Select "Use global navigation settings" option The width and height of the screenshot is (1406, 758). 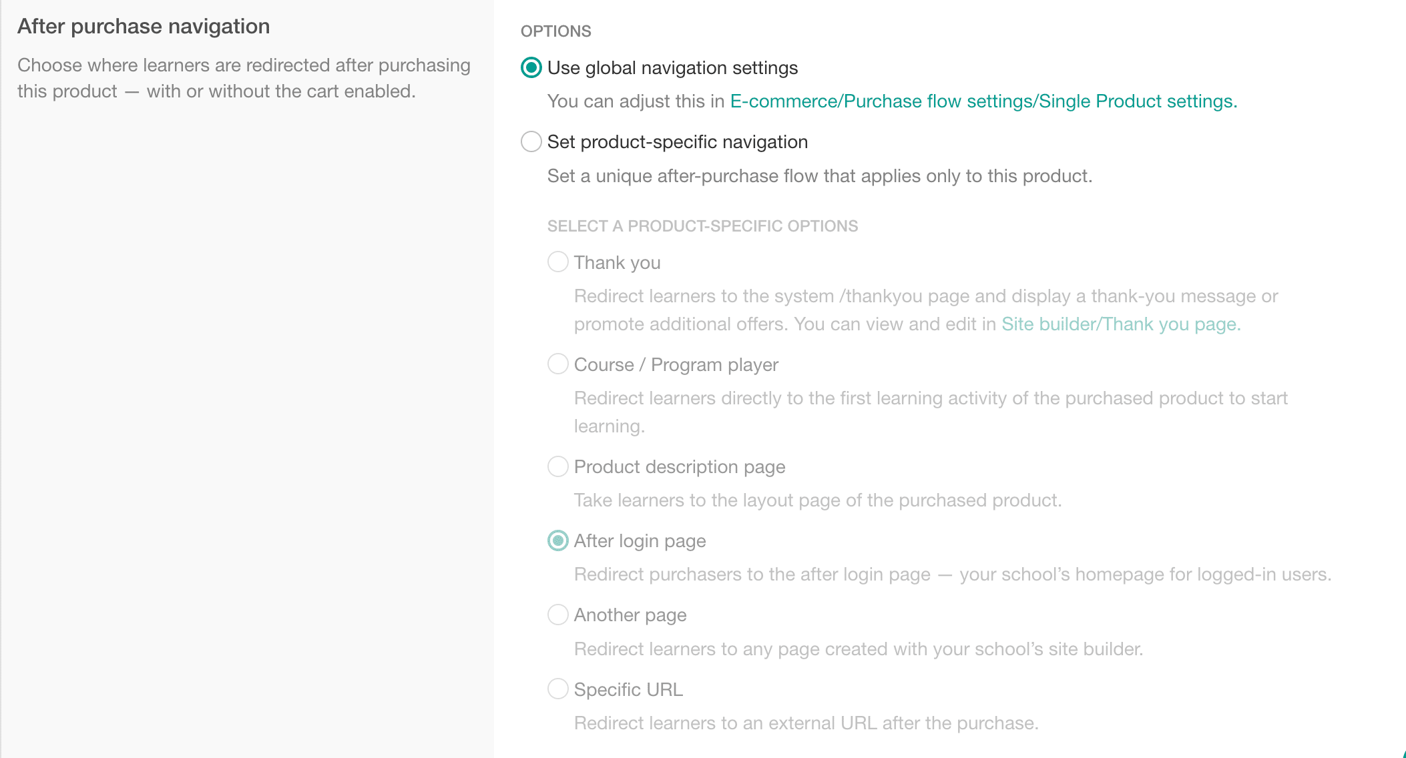[x=531, y=67]
